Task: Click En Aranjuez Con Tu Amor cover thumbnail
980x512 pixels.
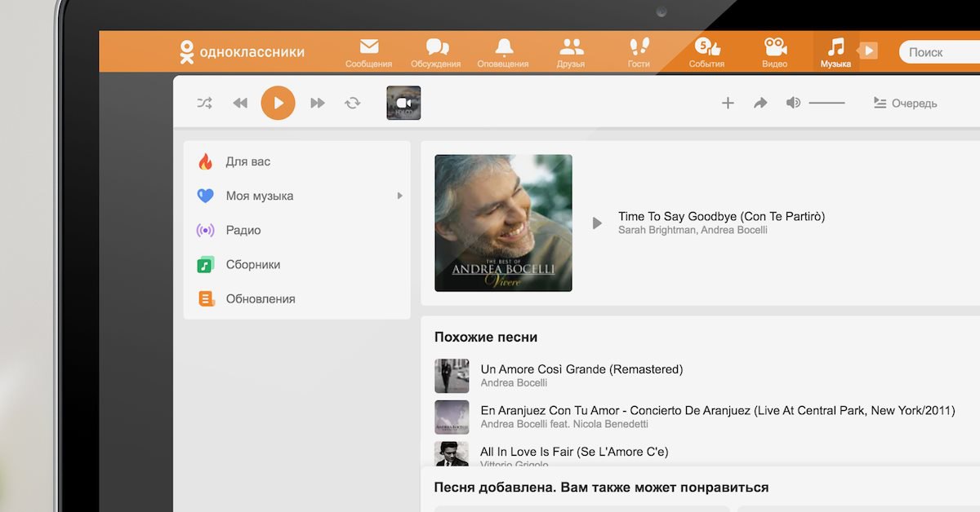Action: (x=452, y=417)
